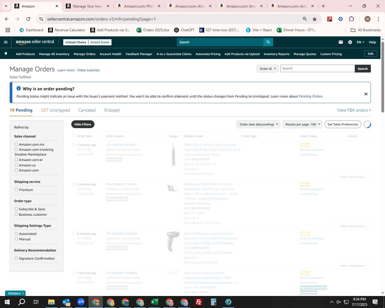Open a new browser tab

[323, 6]
